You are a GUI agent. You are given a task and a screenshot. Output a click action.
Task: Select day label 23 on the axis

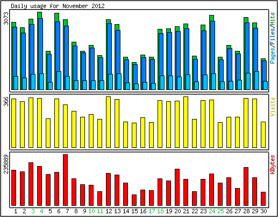[x=203, y=211]
